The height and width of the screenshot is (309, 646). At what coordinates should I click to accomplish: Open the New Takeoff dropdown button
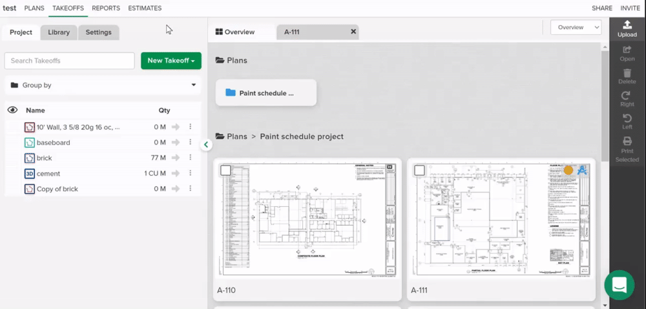pos(171,61)
